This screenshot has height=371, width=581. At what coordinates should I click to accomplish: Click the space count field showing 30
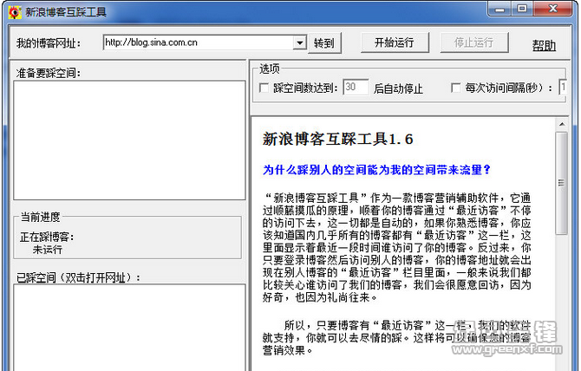[x=356, y=88]
